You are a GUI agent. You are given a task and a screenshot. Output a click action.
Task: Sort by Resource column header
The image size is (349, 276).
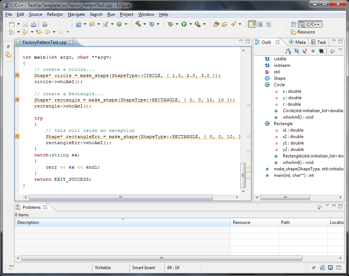click(x=254, y=222)
